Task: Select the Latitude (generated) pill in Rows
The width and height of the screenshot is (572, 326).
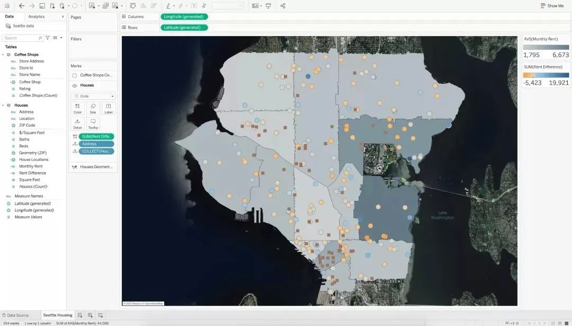Action: [184, 28]
